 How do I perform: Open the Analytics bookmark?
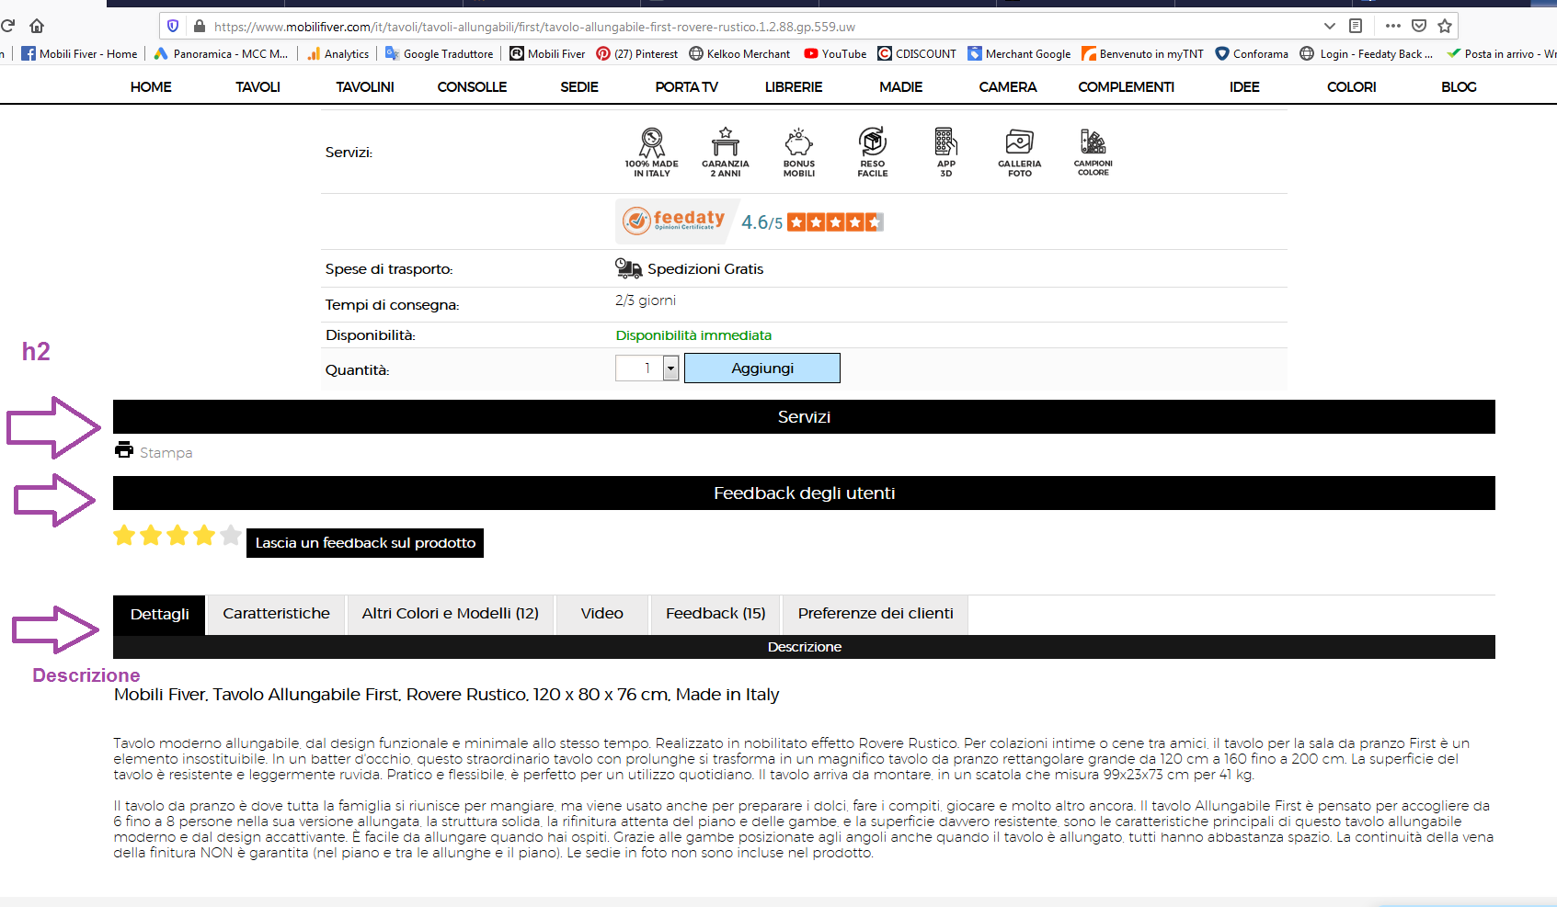[338, 54]
